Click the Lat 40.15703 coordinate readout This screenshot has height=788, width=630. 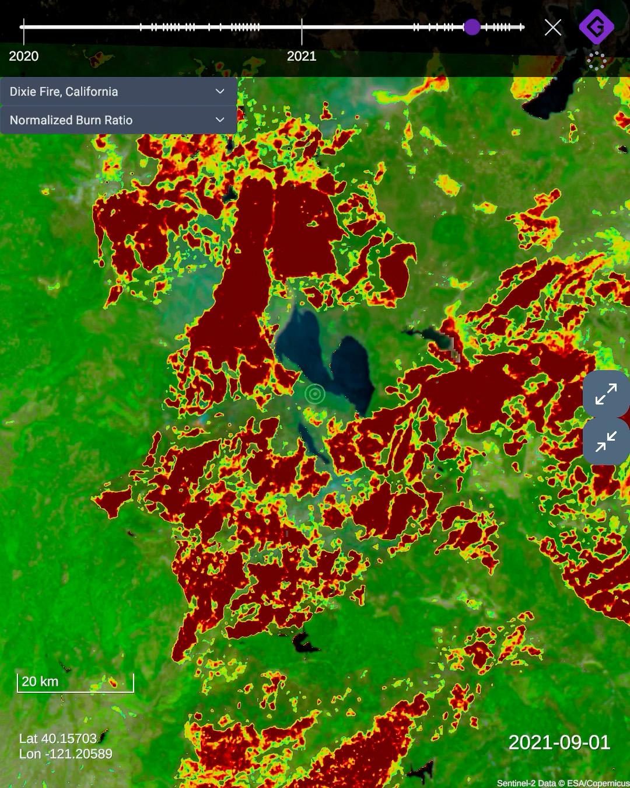pos(58,738)
